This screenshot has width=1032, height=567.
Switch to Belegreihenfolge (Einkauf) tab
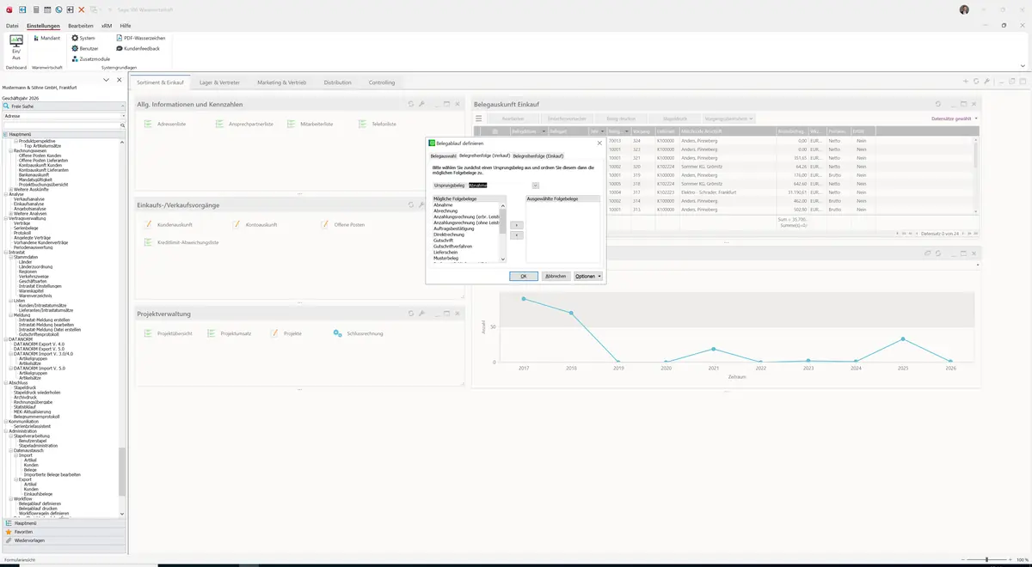click(x=538, y=155)
